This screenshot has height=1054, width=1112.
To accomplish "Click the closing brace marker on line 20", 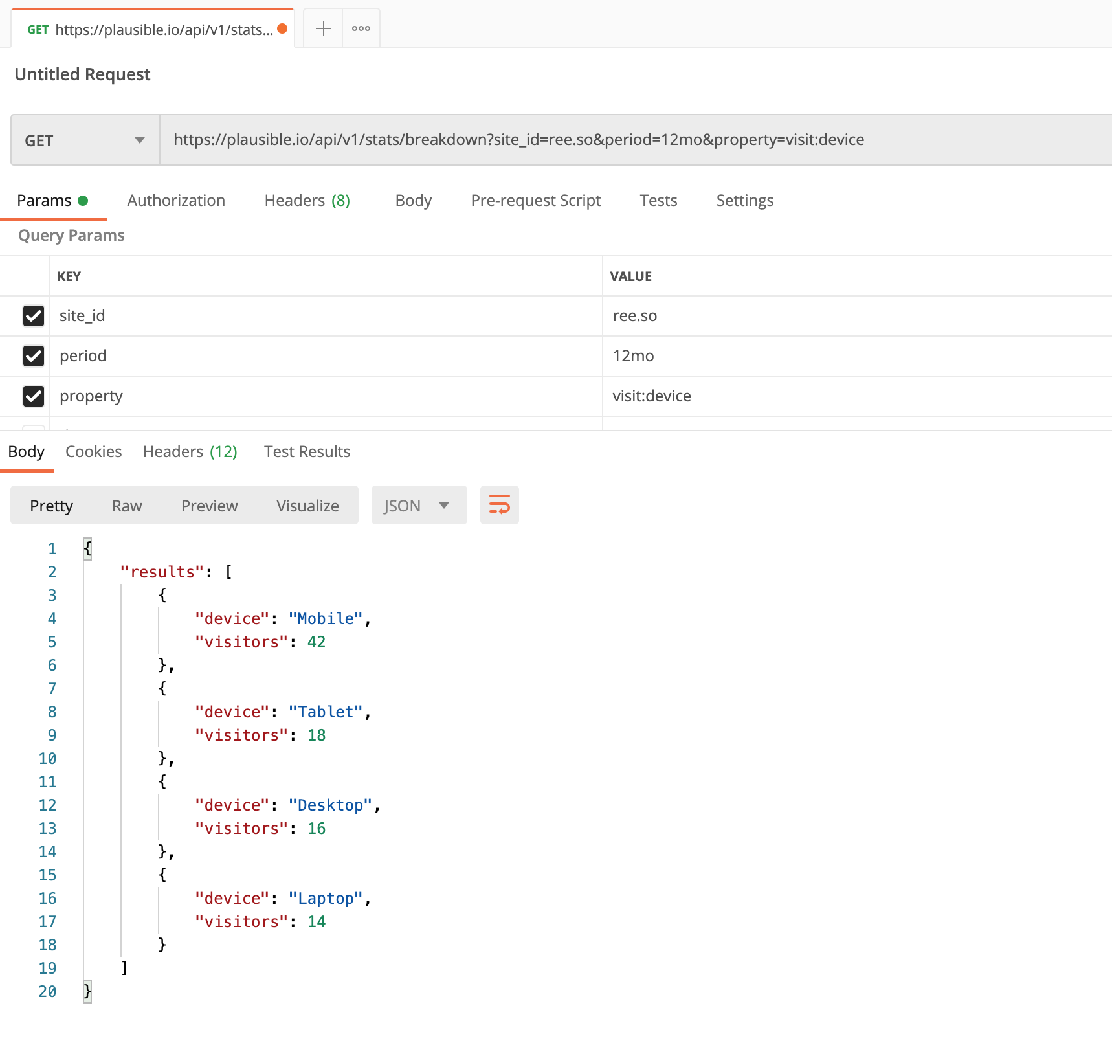I will (x=86, y=991).
